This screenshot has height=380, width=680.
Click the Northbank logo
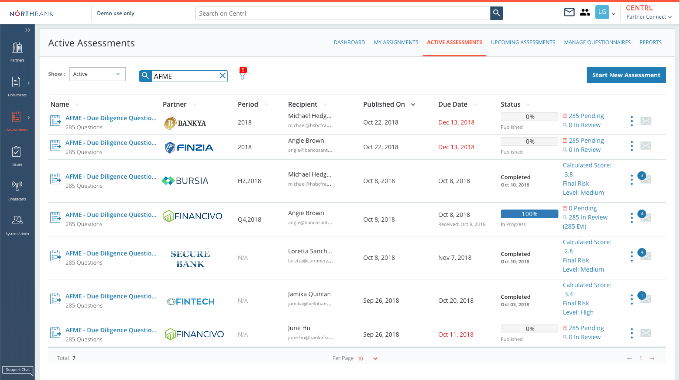click(31, 13)
